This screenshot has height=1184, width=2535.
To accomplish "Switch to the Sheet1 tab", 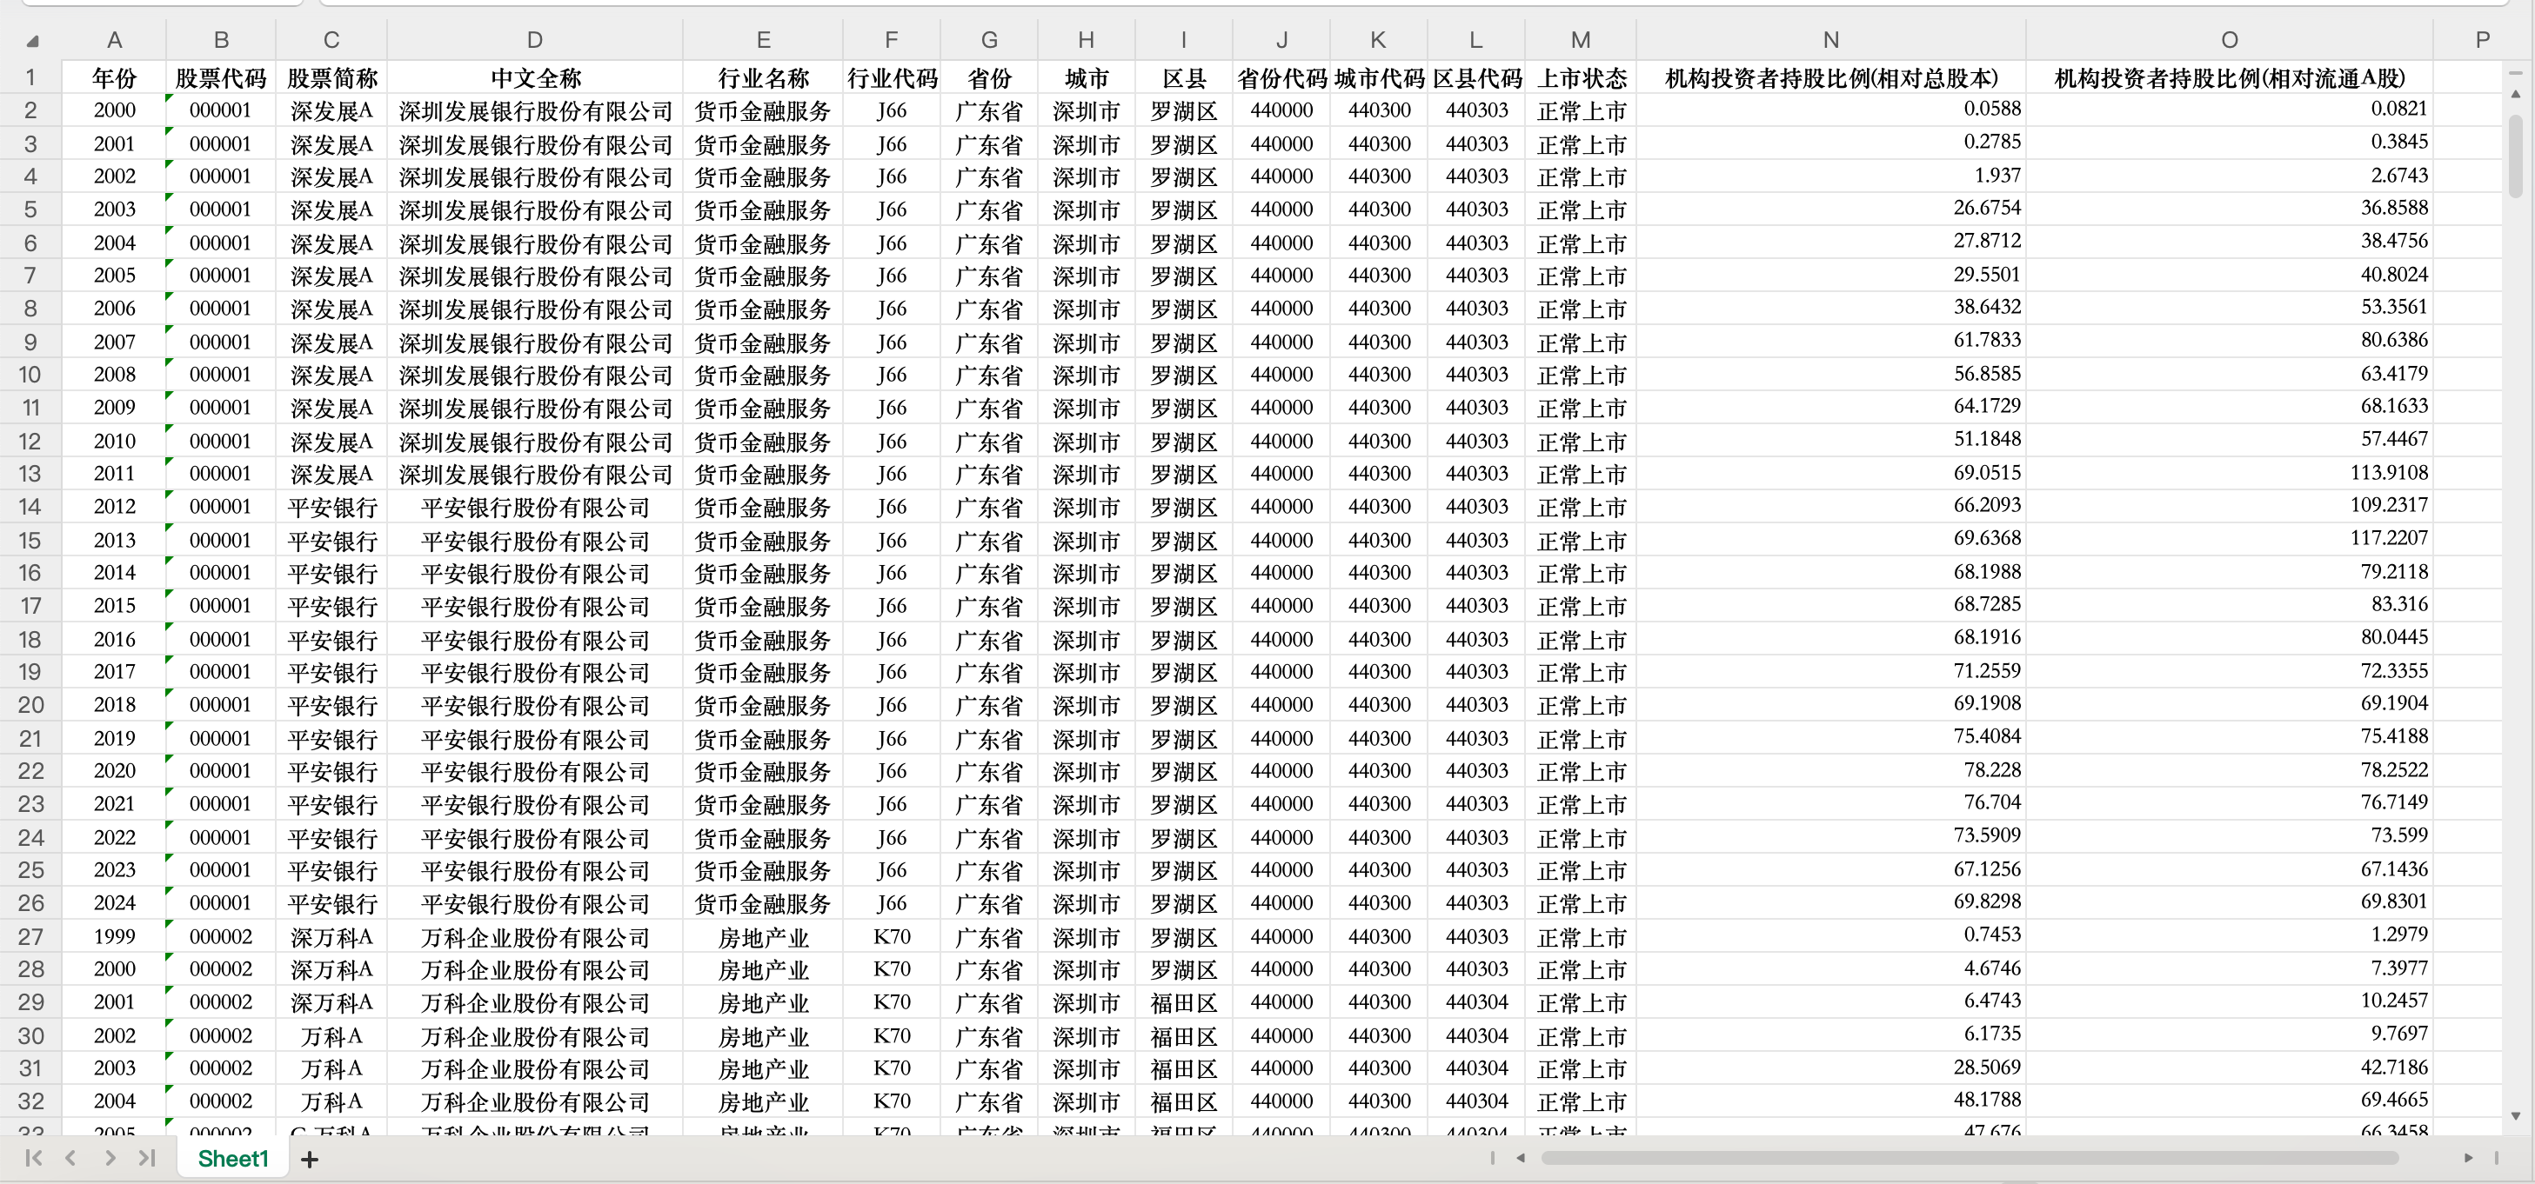I will tap(232, 1159).
